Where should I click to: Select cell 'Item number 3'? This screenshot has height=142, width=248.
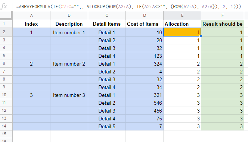[69, 95]
